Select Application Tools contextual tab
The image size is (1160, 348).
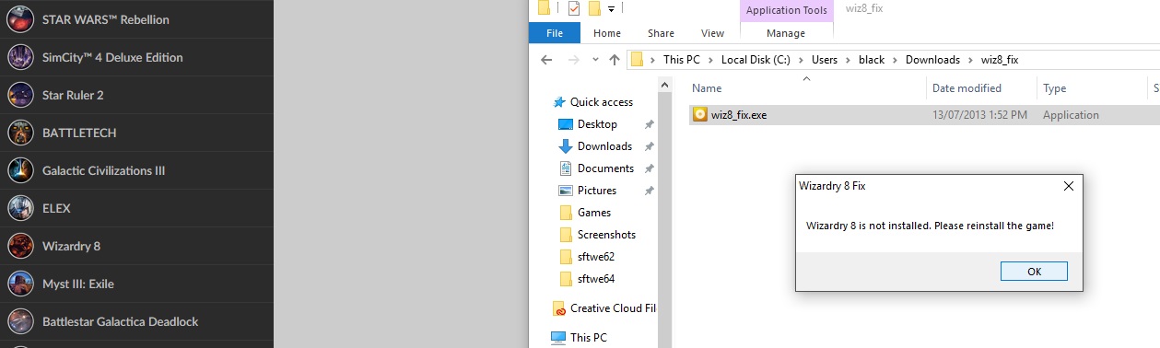pyautogui.click(x=786, y=10)
